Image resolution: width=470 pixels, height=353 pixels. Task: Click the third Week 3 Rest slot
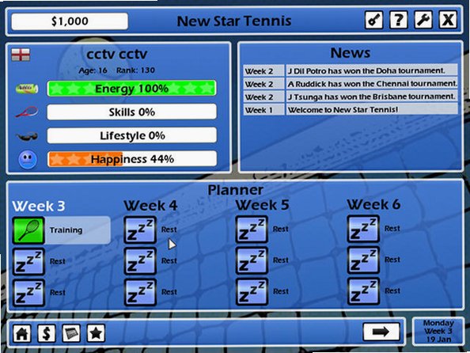click(x=28, y=293)
